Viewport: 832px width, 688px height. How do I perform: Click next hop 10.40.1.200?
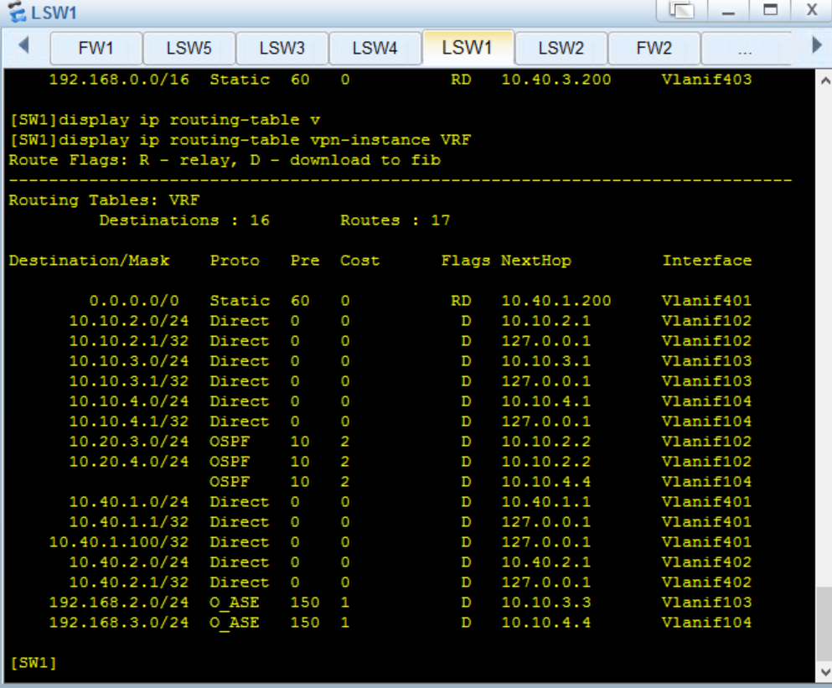(x=556, y=301)
